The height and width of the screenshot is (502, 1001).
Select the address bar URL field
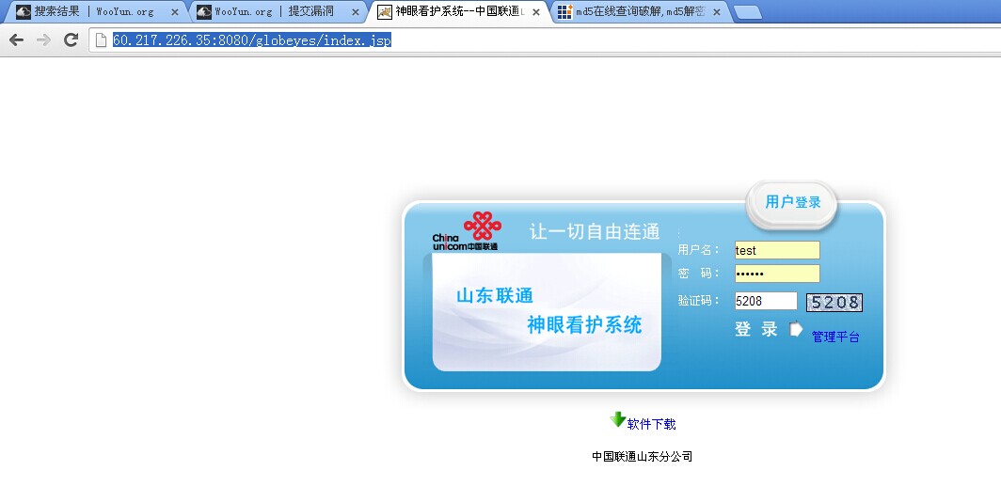pos(544,40)
